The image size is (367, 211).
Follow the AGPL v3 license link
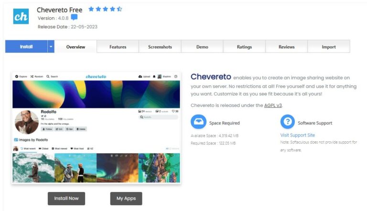coord(273,105)
